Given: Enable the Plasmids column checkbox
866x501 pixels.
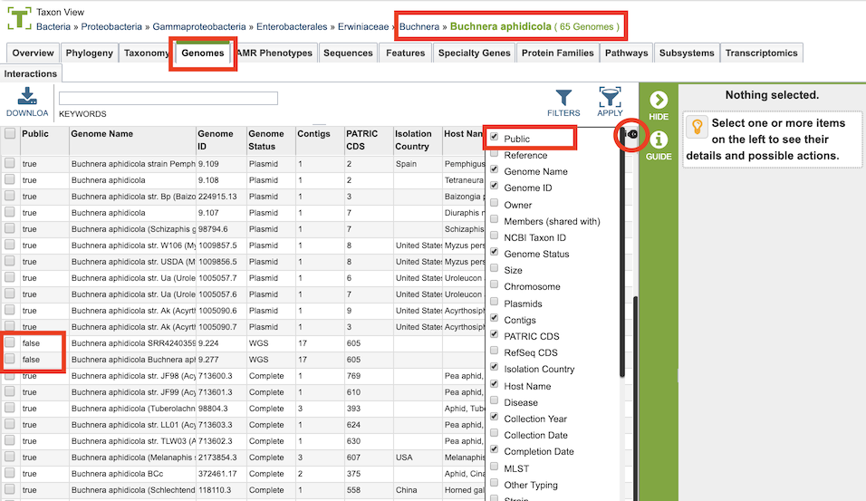Looking at the screenshot, I should (x=495, y=302).
